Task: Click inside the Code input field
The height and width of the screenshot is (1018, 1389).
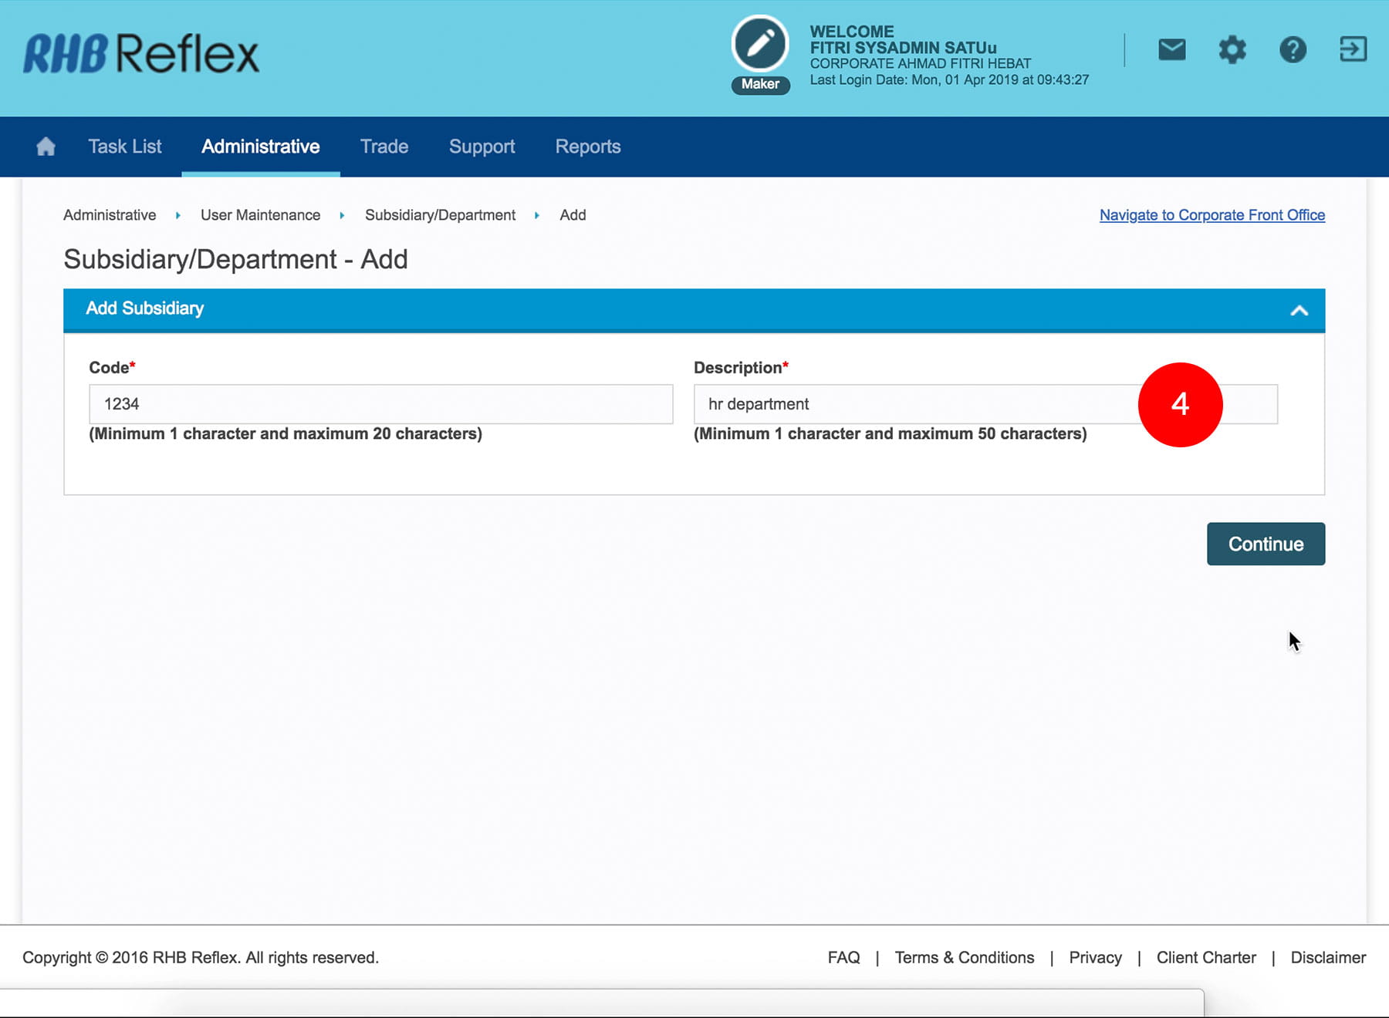Action: [380, 404]
